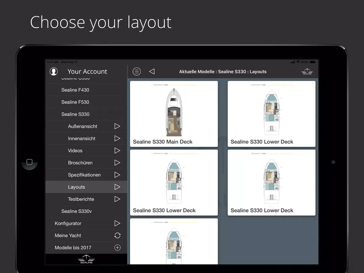This screenshot has width=364, height=273.
Task: Open the Außenansicht section label
Action: tap(83, 126)
